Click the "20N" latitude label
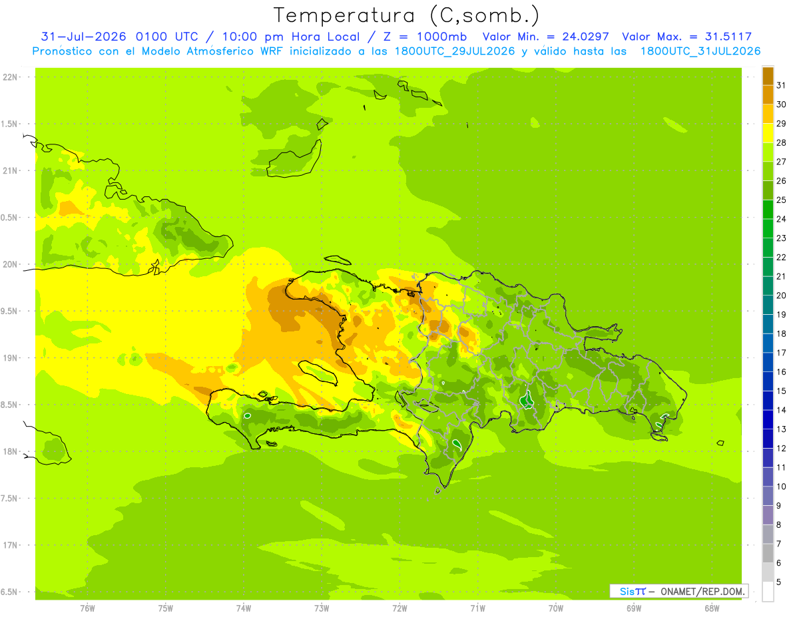Viewport: 799px width, 617px height. point(10,264)
